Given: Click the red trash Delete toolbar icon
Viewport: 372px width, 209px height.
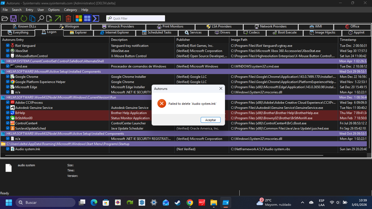Looking at the screenshot, I should tap(69, 19).
